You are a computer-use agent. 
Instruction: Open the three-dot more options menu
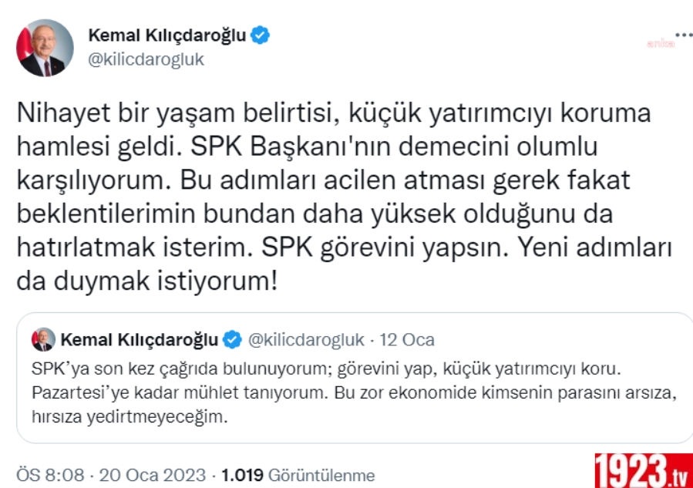[x=682, y=35]
